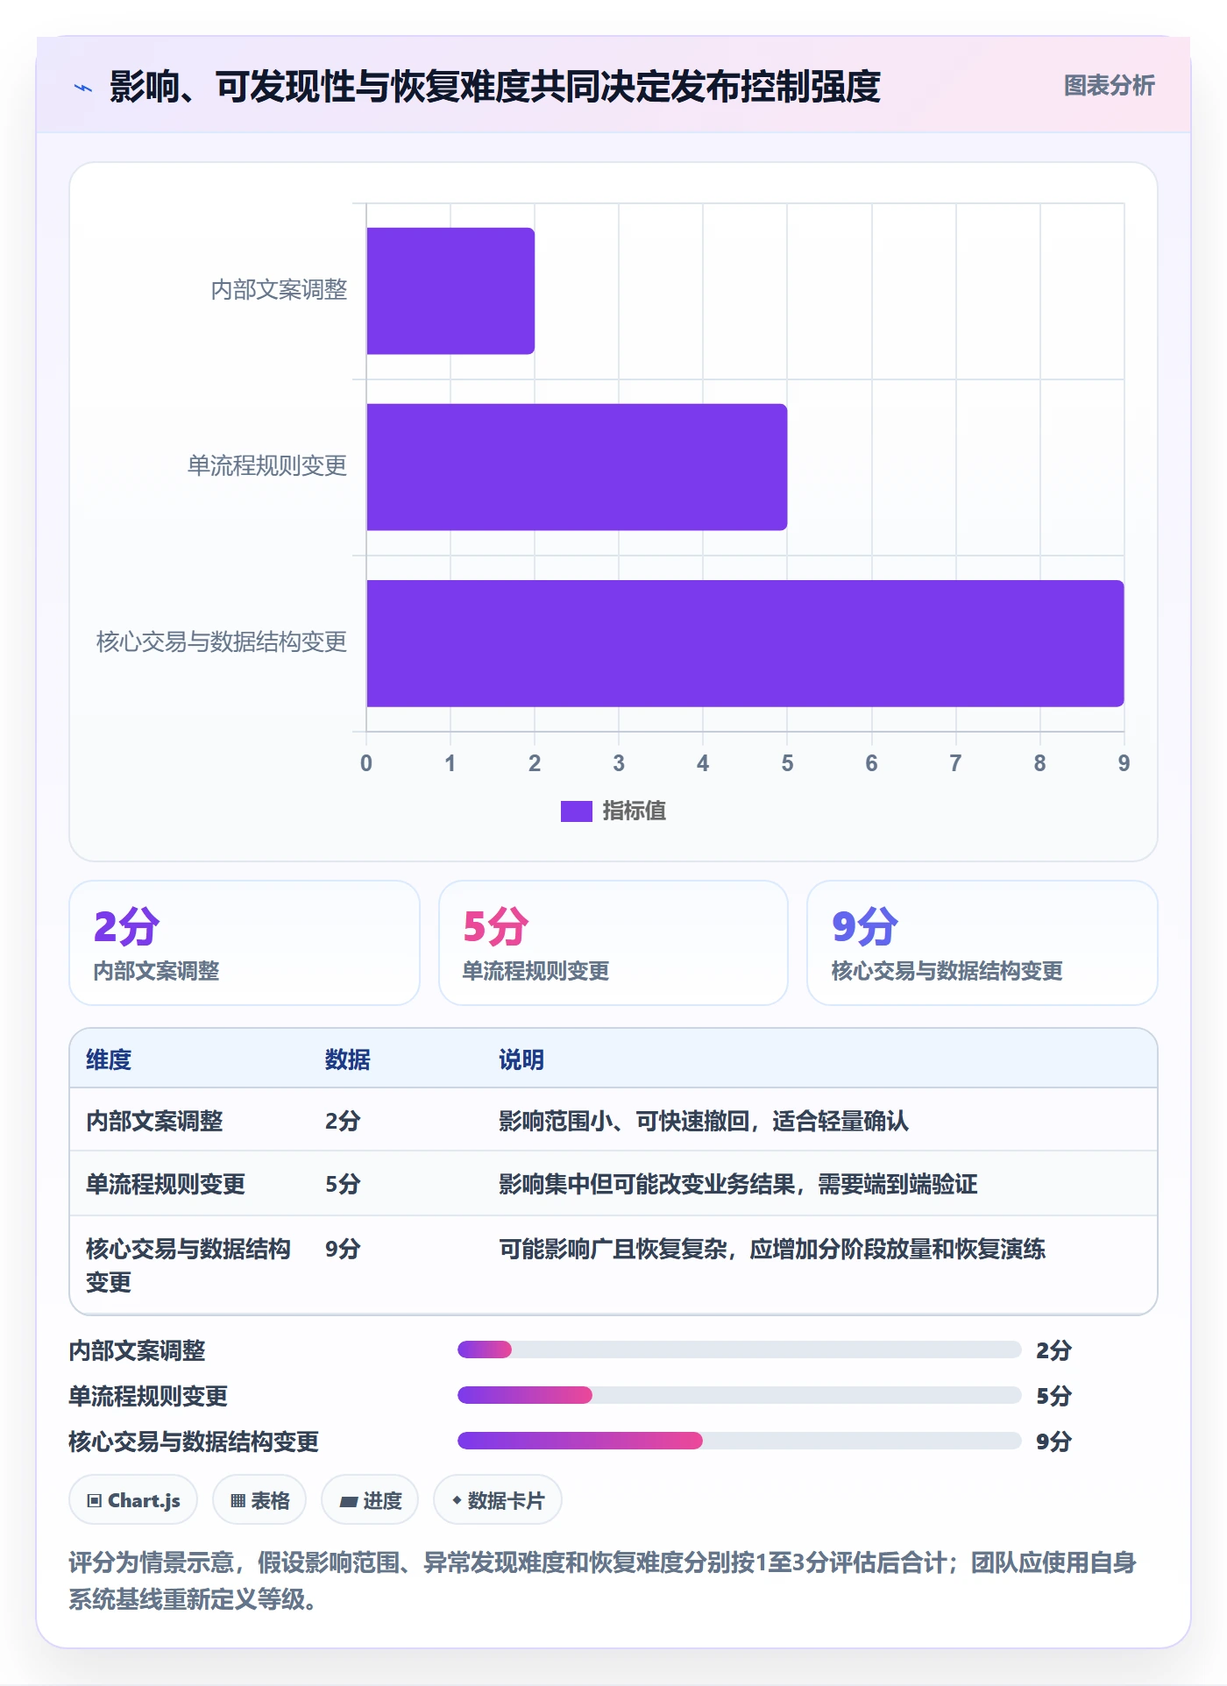Viewport: 1227px width, 1686px height.
Task: Click the footnote starting 评分为情景示意
Action: (603, 1581)
